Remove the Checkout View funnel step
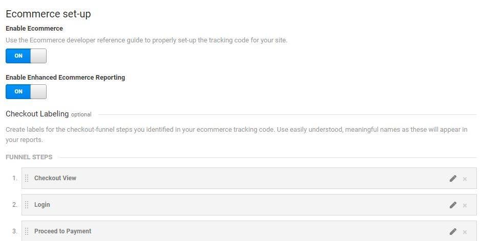Viewport: 482px width, 241px height. (465, 179)
